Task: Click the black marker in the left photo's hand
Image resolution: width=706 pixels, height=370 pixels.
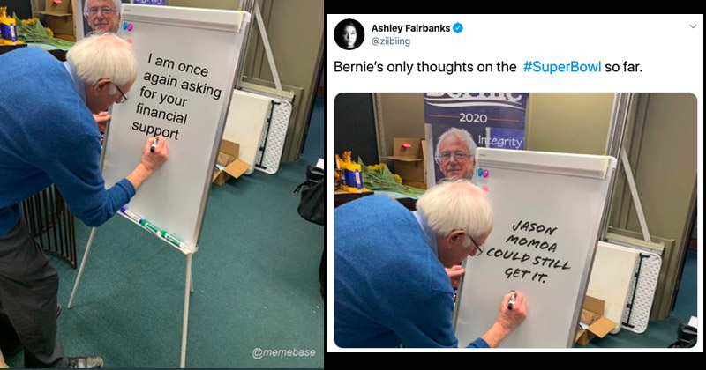Action: 154,144
